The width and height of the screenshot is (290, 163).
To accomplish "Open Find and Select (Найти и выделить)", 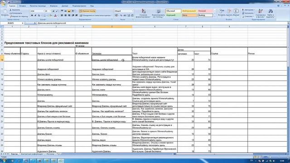I will click(271, 13).
